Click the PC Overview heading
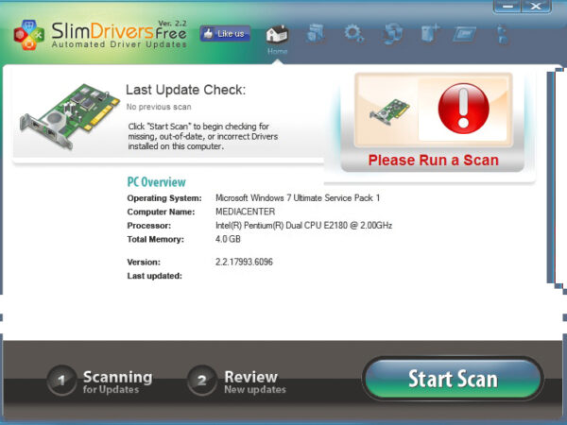Viewport: 567px width, 425px height. (156, 182)
